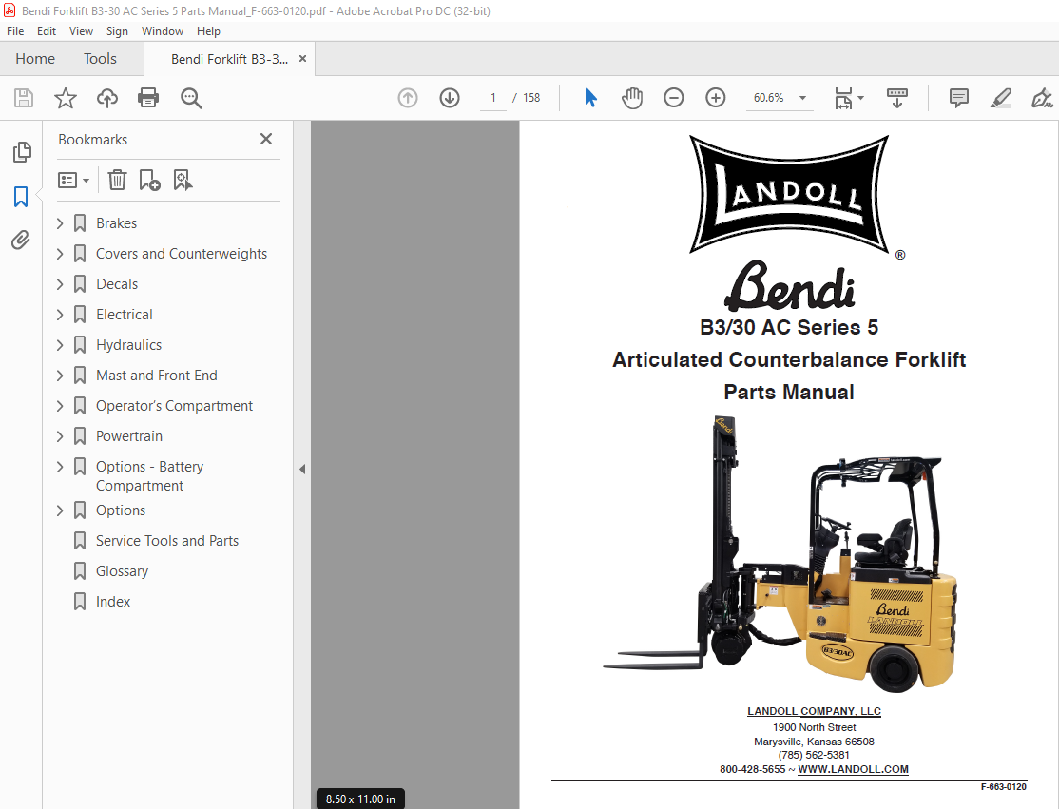Find current bookmark icon
The image size is (1059, 809).
[x=183, y=180]
